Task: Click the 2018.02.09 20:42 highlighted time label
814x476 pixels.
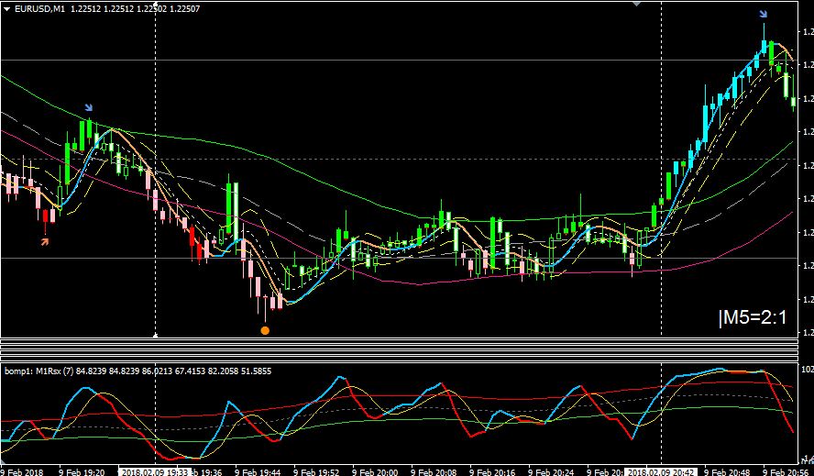Action: tap(661, 472)
